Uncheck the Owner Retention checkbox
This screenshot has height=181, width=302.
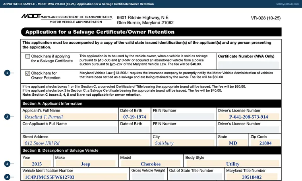point(28,73)
